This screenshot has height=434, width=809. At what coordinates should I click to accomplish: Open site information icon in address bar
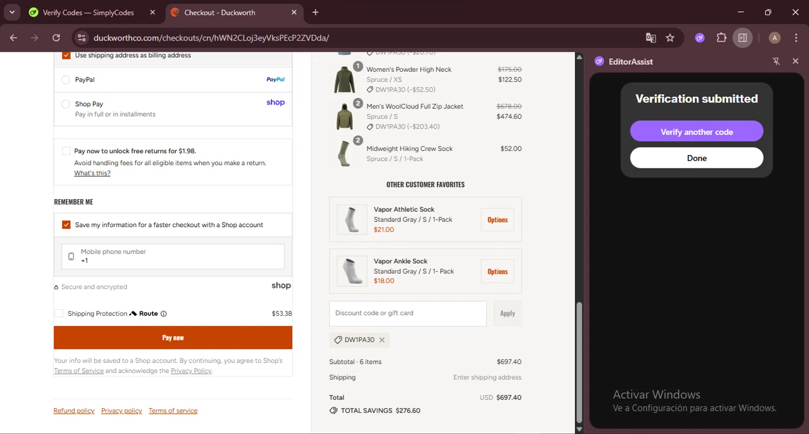(x=81, y=38)
